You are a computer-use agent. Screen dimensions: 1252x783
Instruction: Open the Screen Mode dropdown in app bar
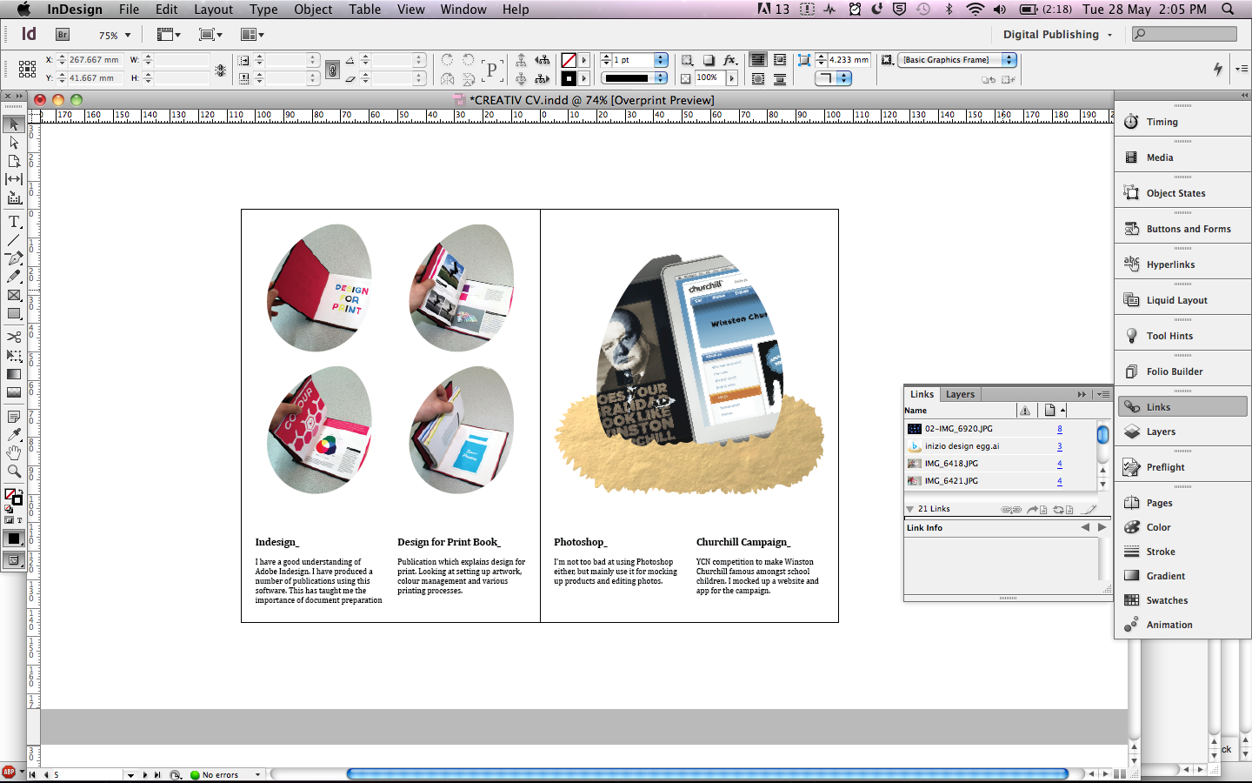coord(210,35)
